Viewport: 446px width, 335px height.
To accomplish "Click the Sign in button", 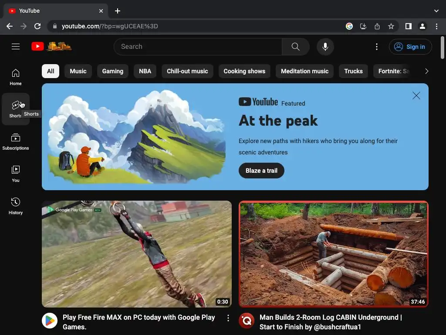I will point(410,47).
